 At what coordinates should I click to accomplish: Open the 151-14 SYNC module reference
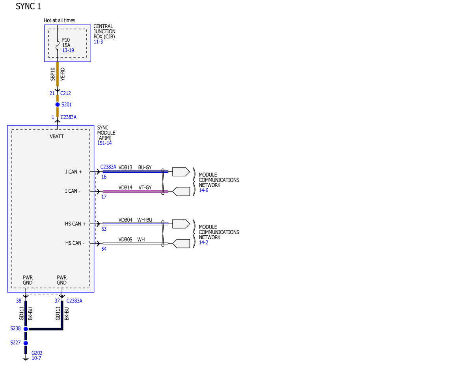[104, 143]
